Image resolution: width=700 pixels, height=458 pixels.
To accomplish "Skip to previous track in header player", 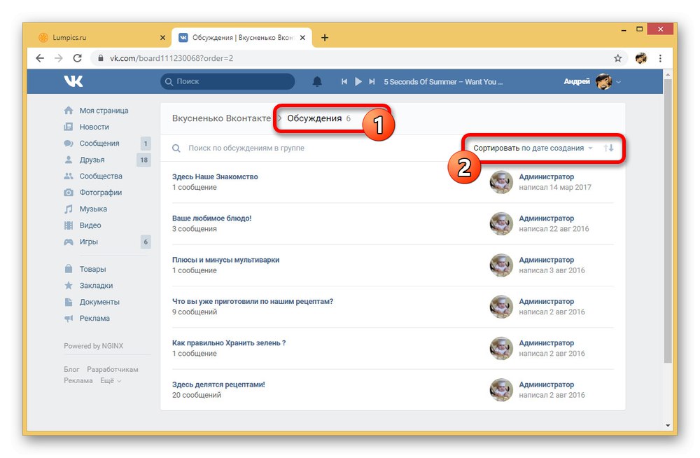I will [x=344, y=82].
